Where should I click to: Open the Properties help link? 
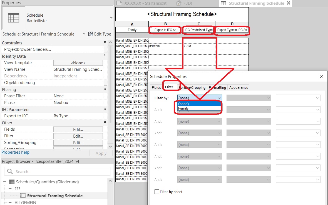(15, 152)
